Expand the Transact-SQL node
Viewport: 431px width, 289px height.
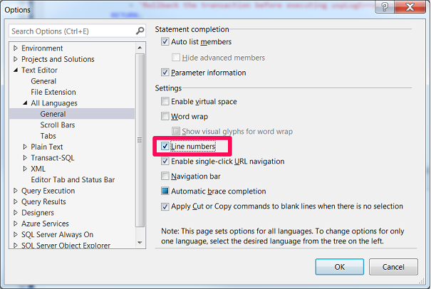25,158
